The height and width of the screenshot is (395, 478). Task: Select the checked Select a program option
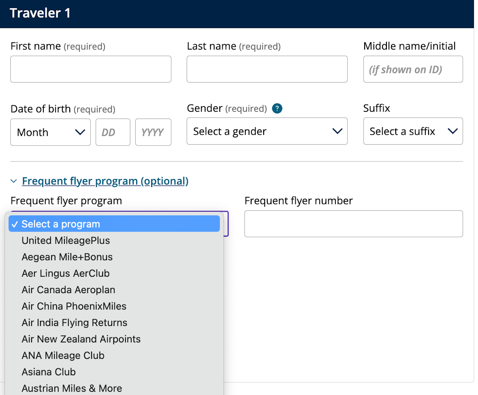tap(114, 224)
